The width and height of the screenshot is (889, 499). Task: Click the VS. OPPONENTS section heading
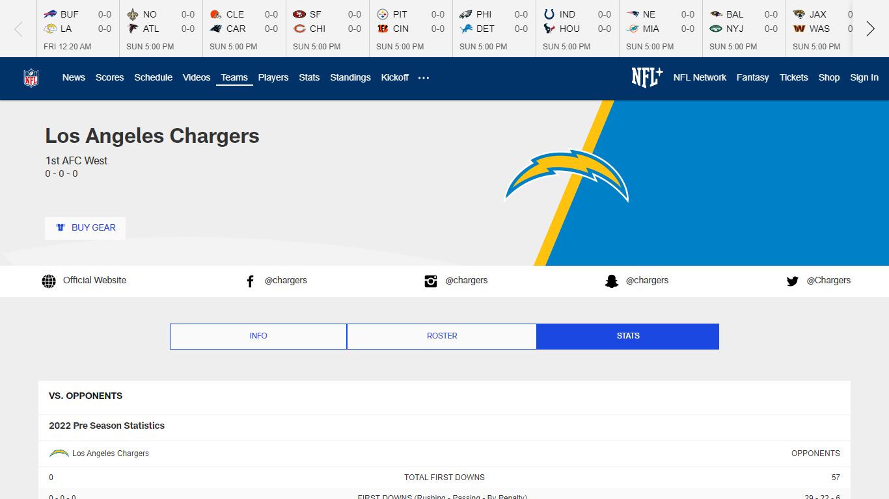pos(85,396)
